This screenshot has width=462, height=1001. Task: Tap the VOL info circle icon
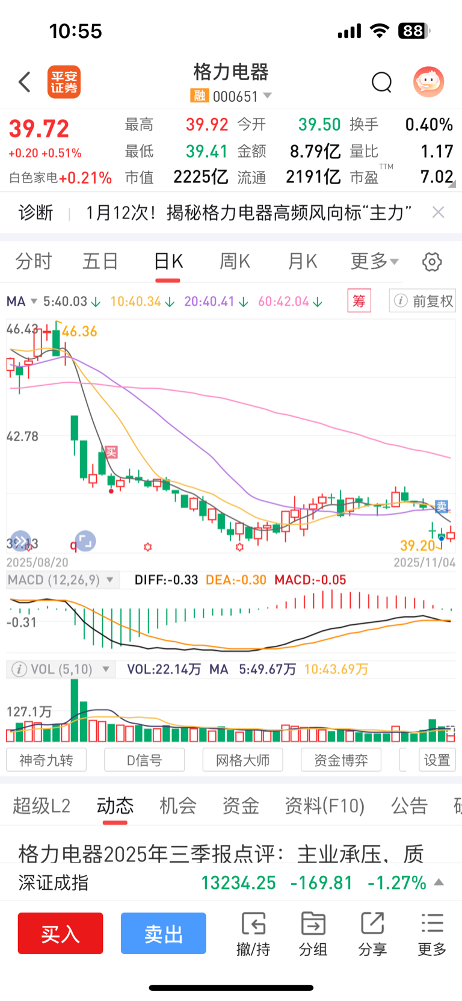pos(19,669)
